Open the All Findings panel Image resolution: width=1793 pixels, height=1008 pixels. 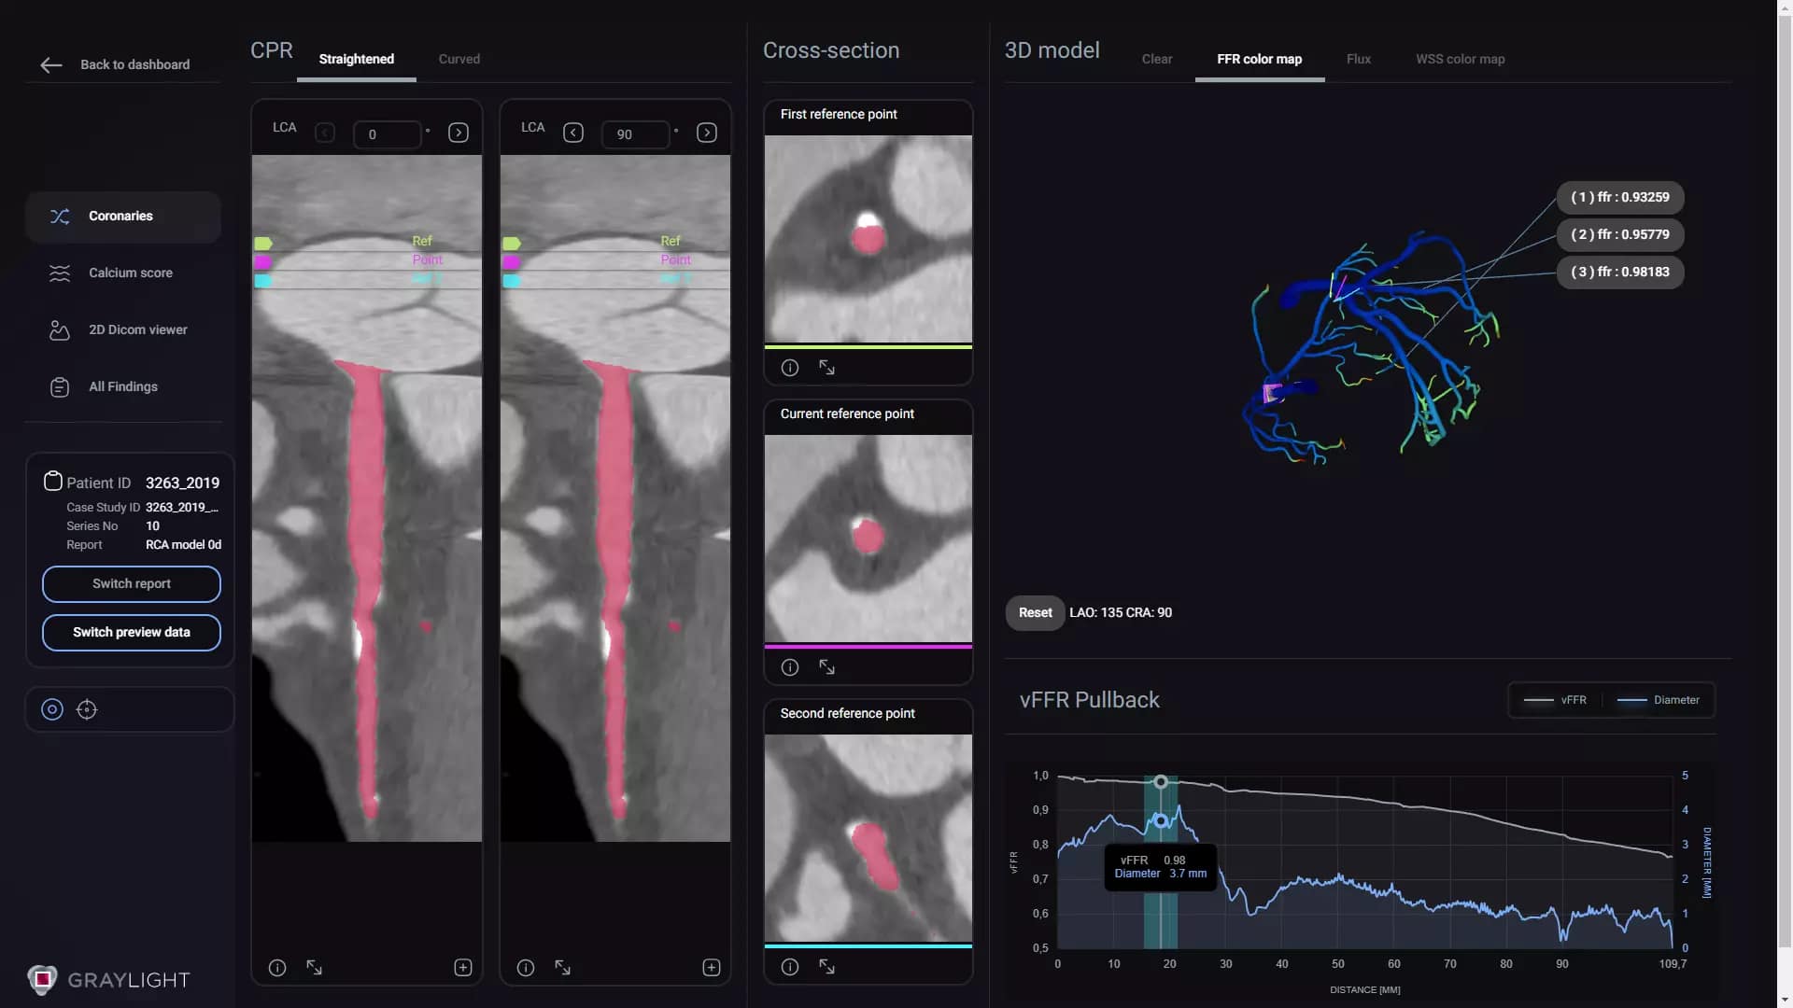tap(122, 386)
